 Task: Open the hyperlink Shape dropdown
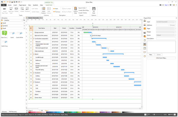point(166,32)
